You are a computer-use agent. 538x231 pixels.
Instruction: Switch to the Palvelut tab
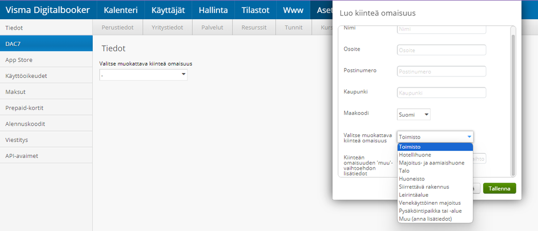tap(212, 27)
